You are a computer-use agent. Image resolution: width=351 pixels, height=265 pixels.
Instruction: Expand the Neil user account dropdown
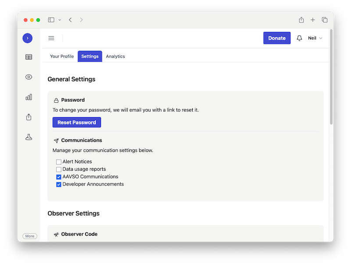click(315, 38)
